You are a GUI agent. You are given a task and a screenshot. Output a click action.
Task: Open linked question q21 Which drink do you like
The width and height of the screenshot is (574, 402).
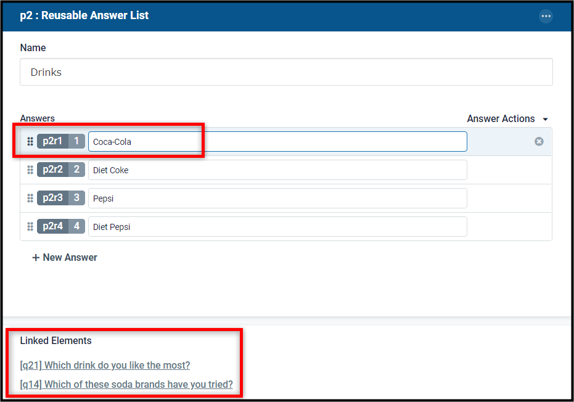point(105,365)
